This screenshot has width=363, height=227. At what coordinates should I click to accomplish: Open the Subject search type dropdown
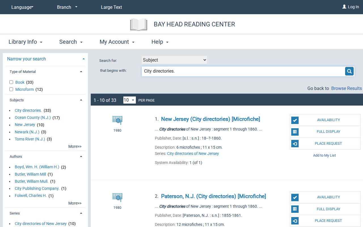[x=174, y=60]
